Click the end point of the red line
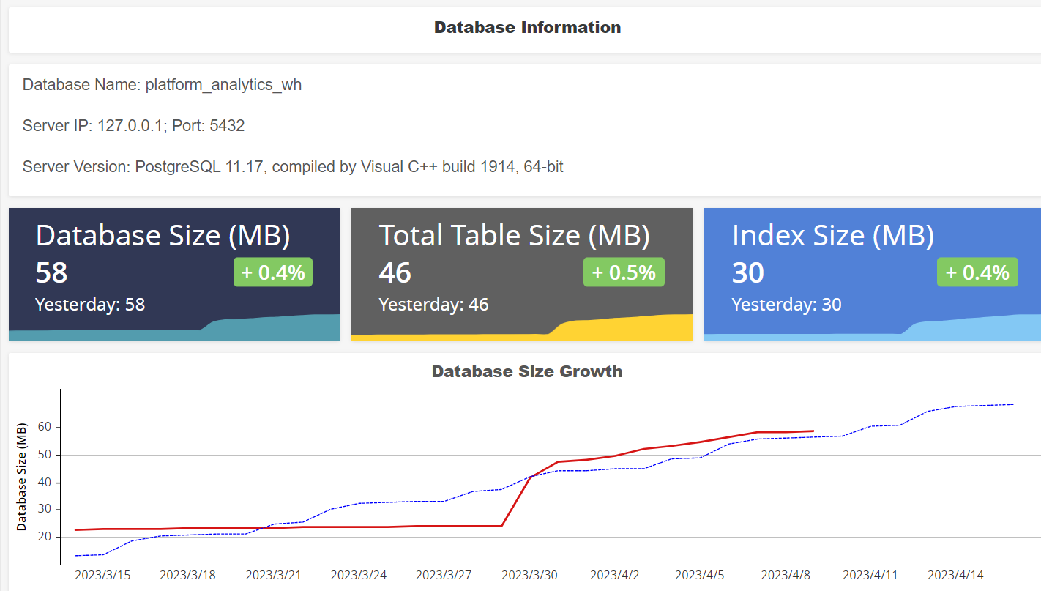This screenshot has width=1041, height=591. (x=813, y=431)
